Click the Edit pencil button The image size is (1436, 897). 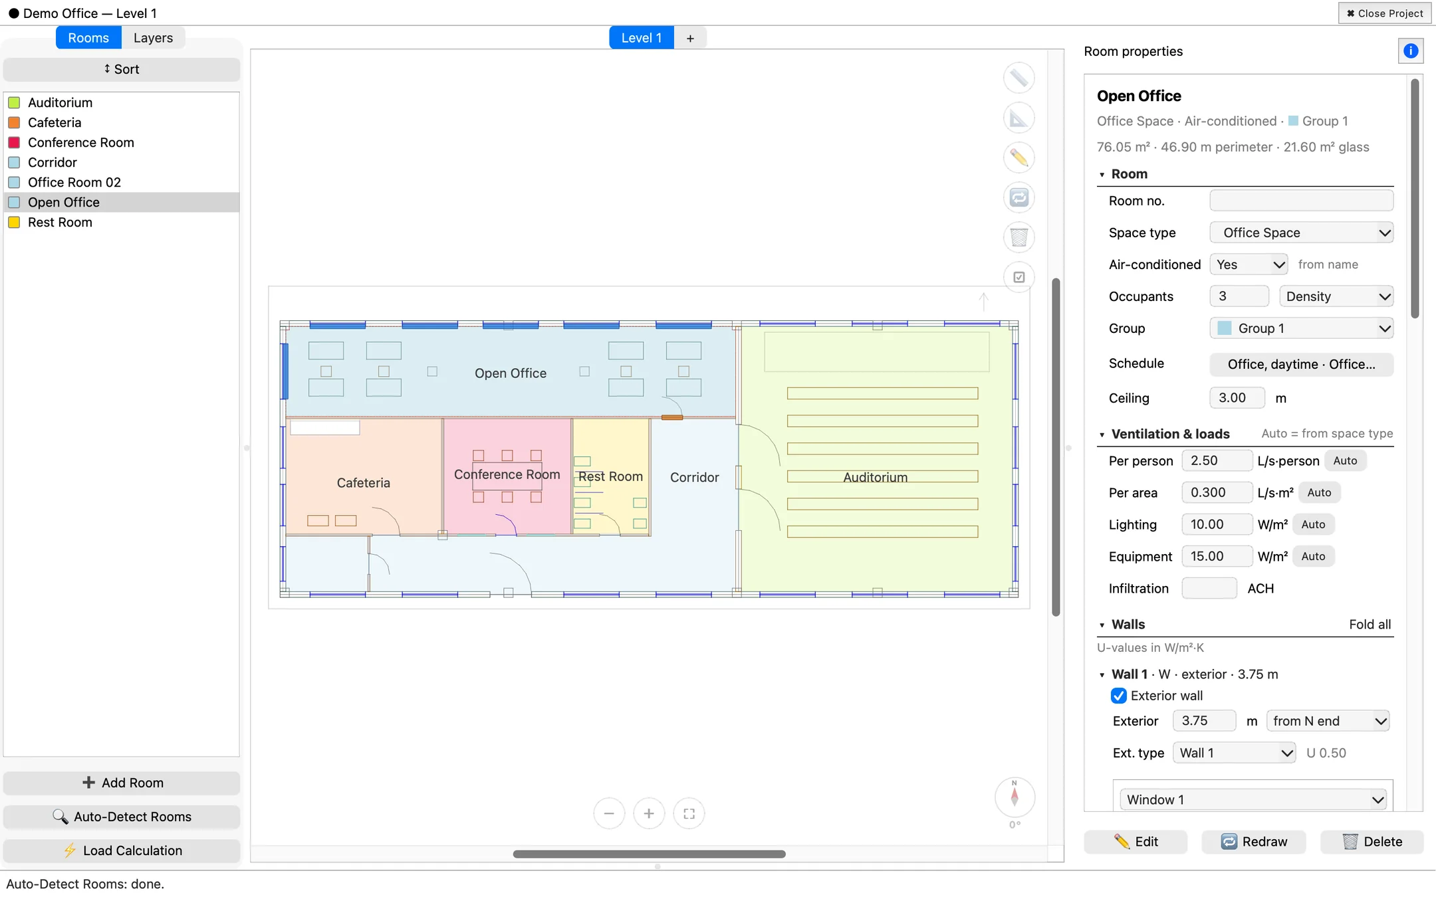[1136, 842]
